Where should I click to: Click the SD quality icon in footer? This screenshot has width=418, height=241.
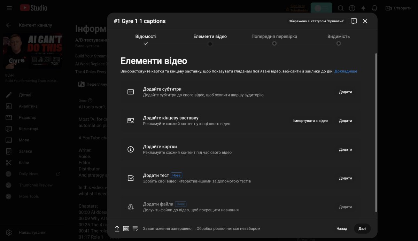126,228
